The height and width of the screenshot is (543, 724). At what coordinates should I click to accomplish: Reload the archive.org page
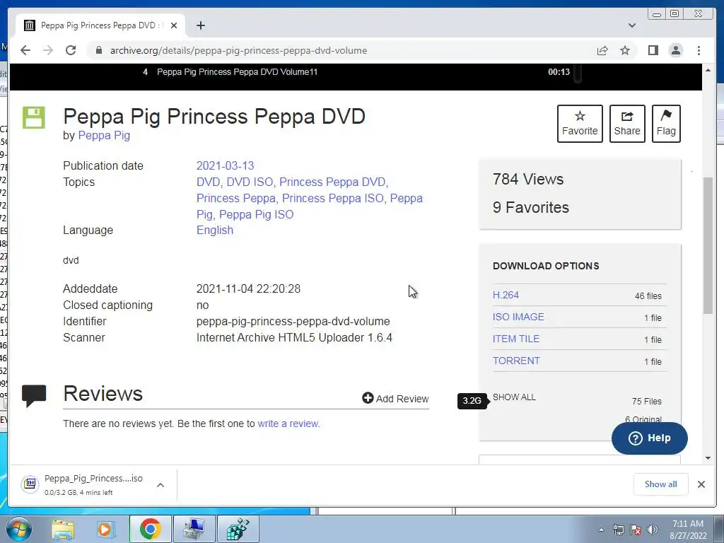click(71, 50)
